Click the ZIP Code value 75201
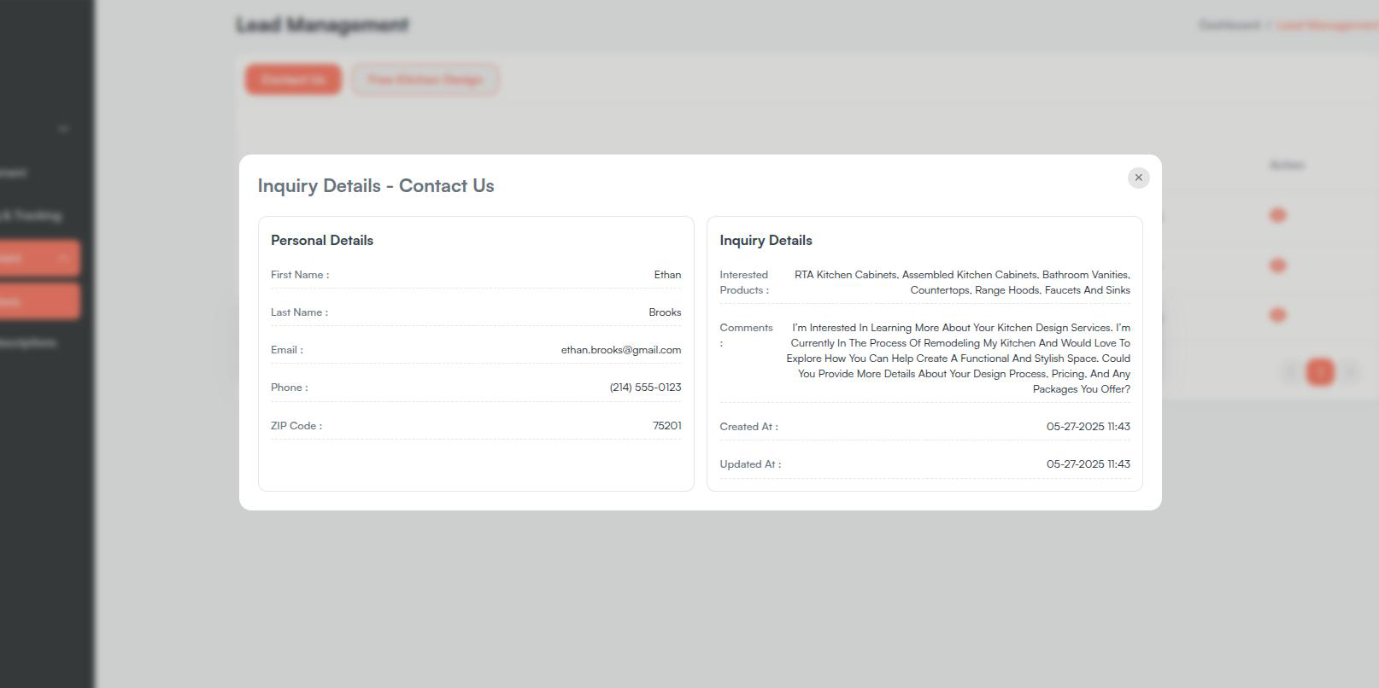The image size is (1379, 688). 666,426
